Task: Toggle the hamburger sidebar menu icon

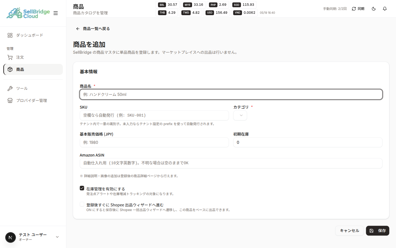Action: [56, 13]
